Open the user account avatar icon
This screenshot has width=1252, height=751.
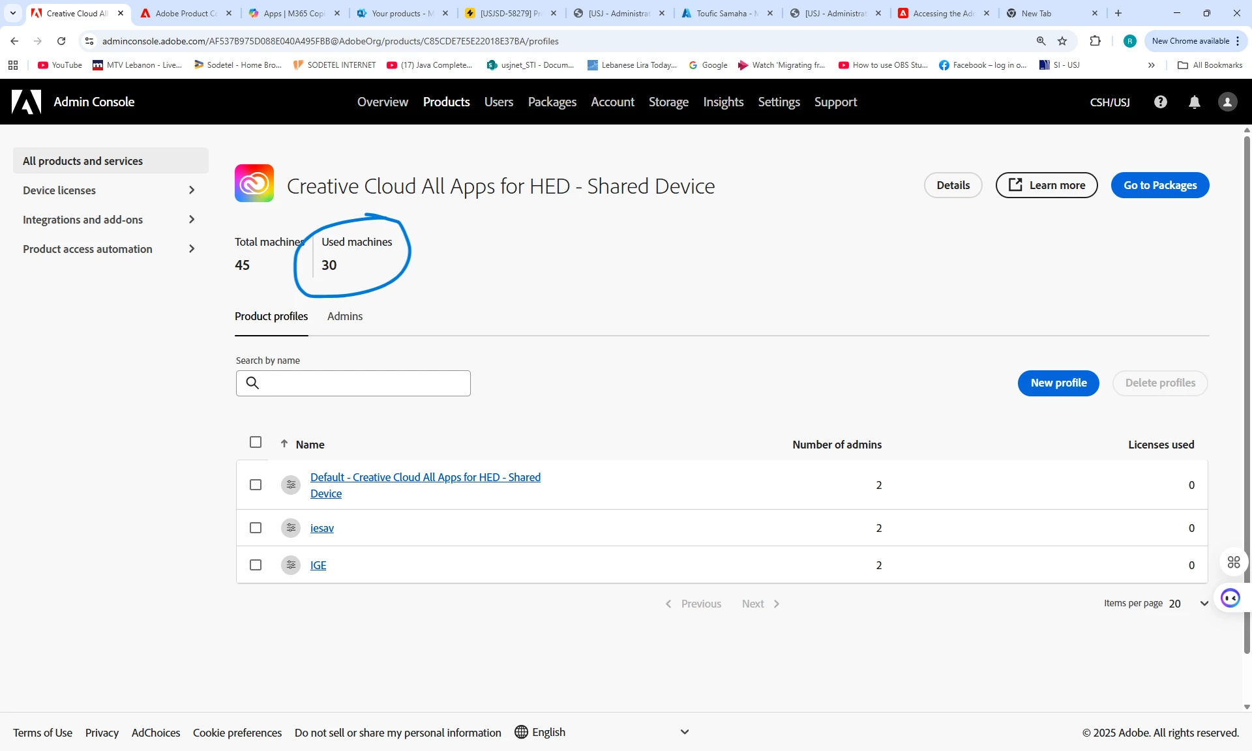pyautogui.click(x=1227, y=102)
